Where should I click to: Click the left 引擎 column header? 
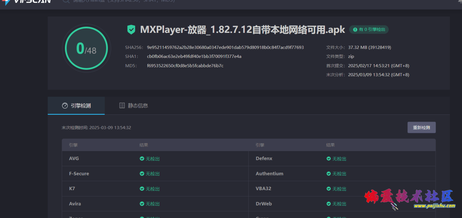tap(73, 145)
